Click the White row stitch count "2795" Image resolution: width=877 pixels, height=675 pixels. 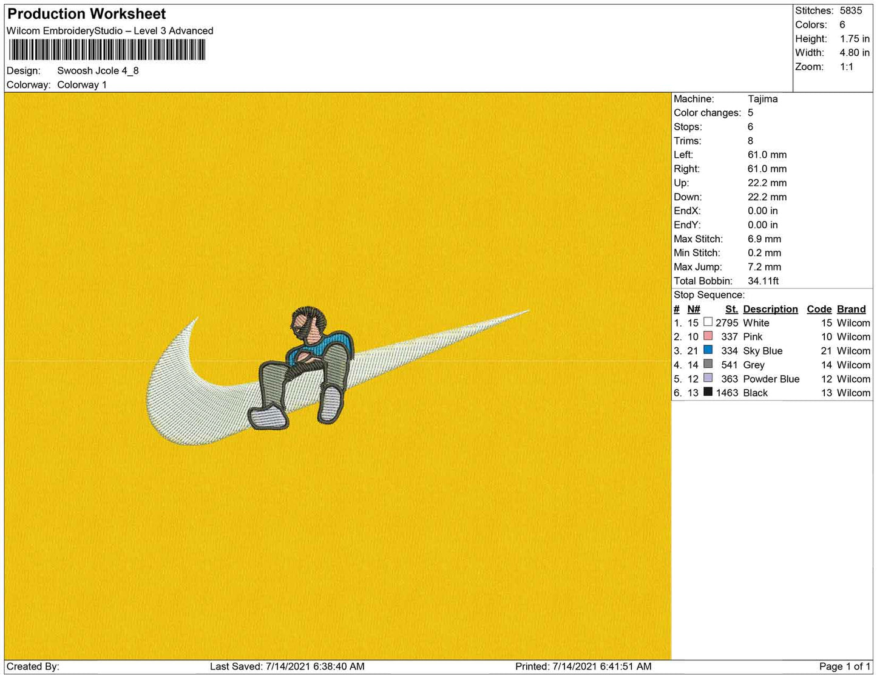[727, 323]
